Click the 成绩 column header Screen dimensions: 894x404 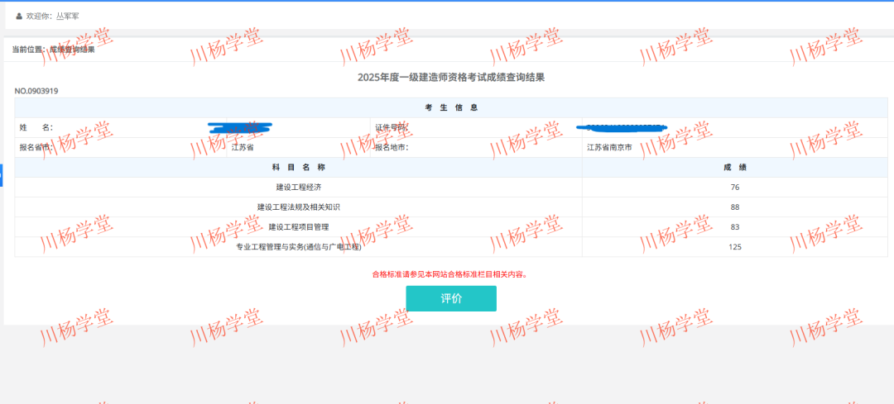(734, 167)
